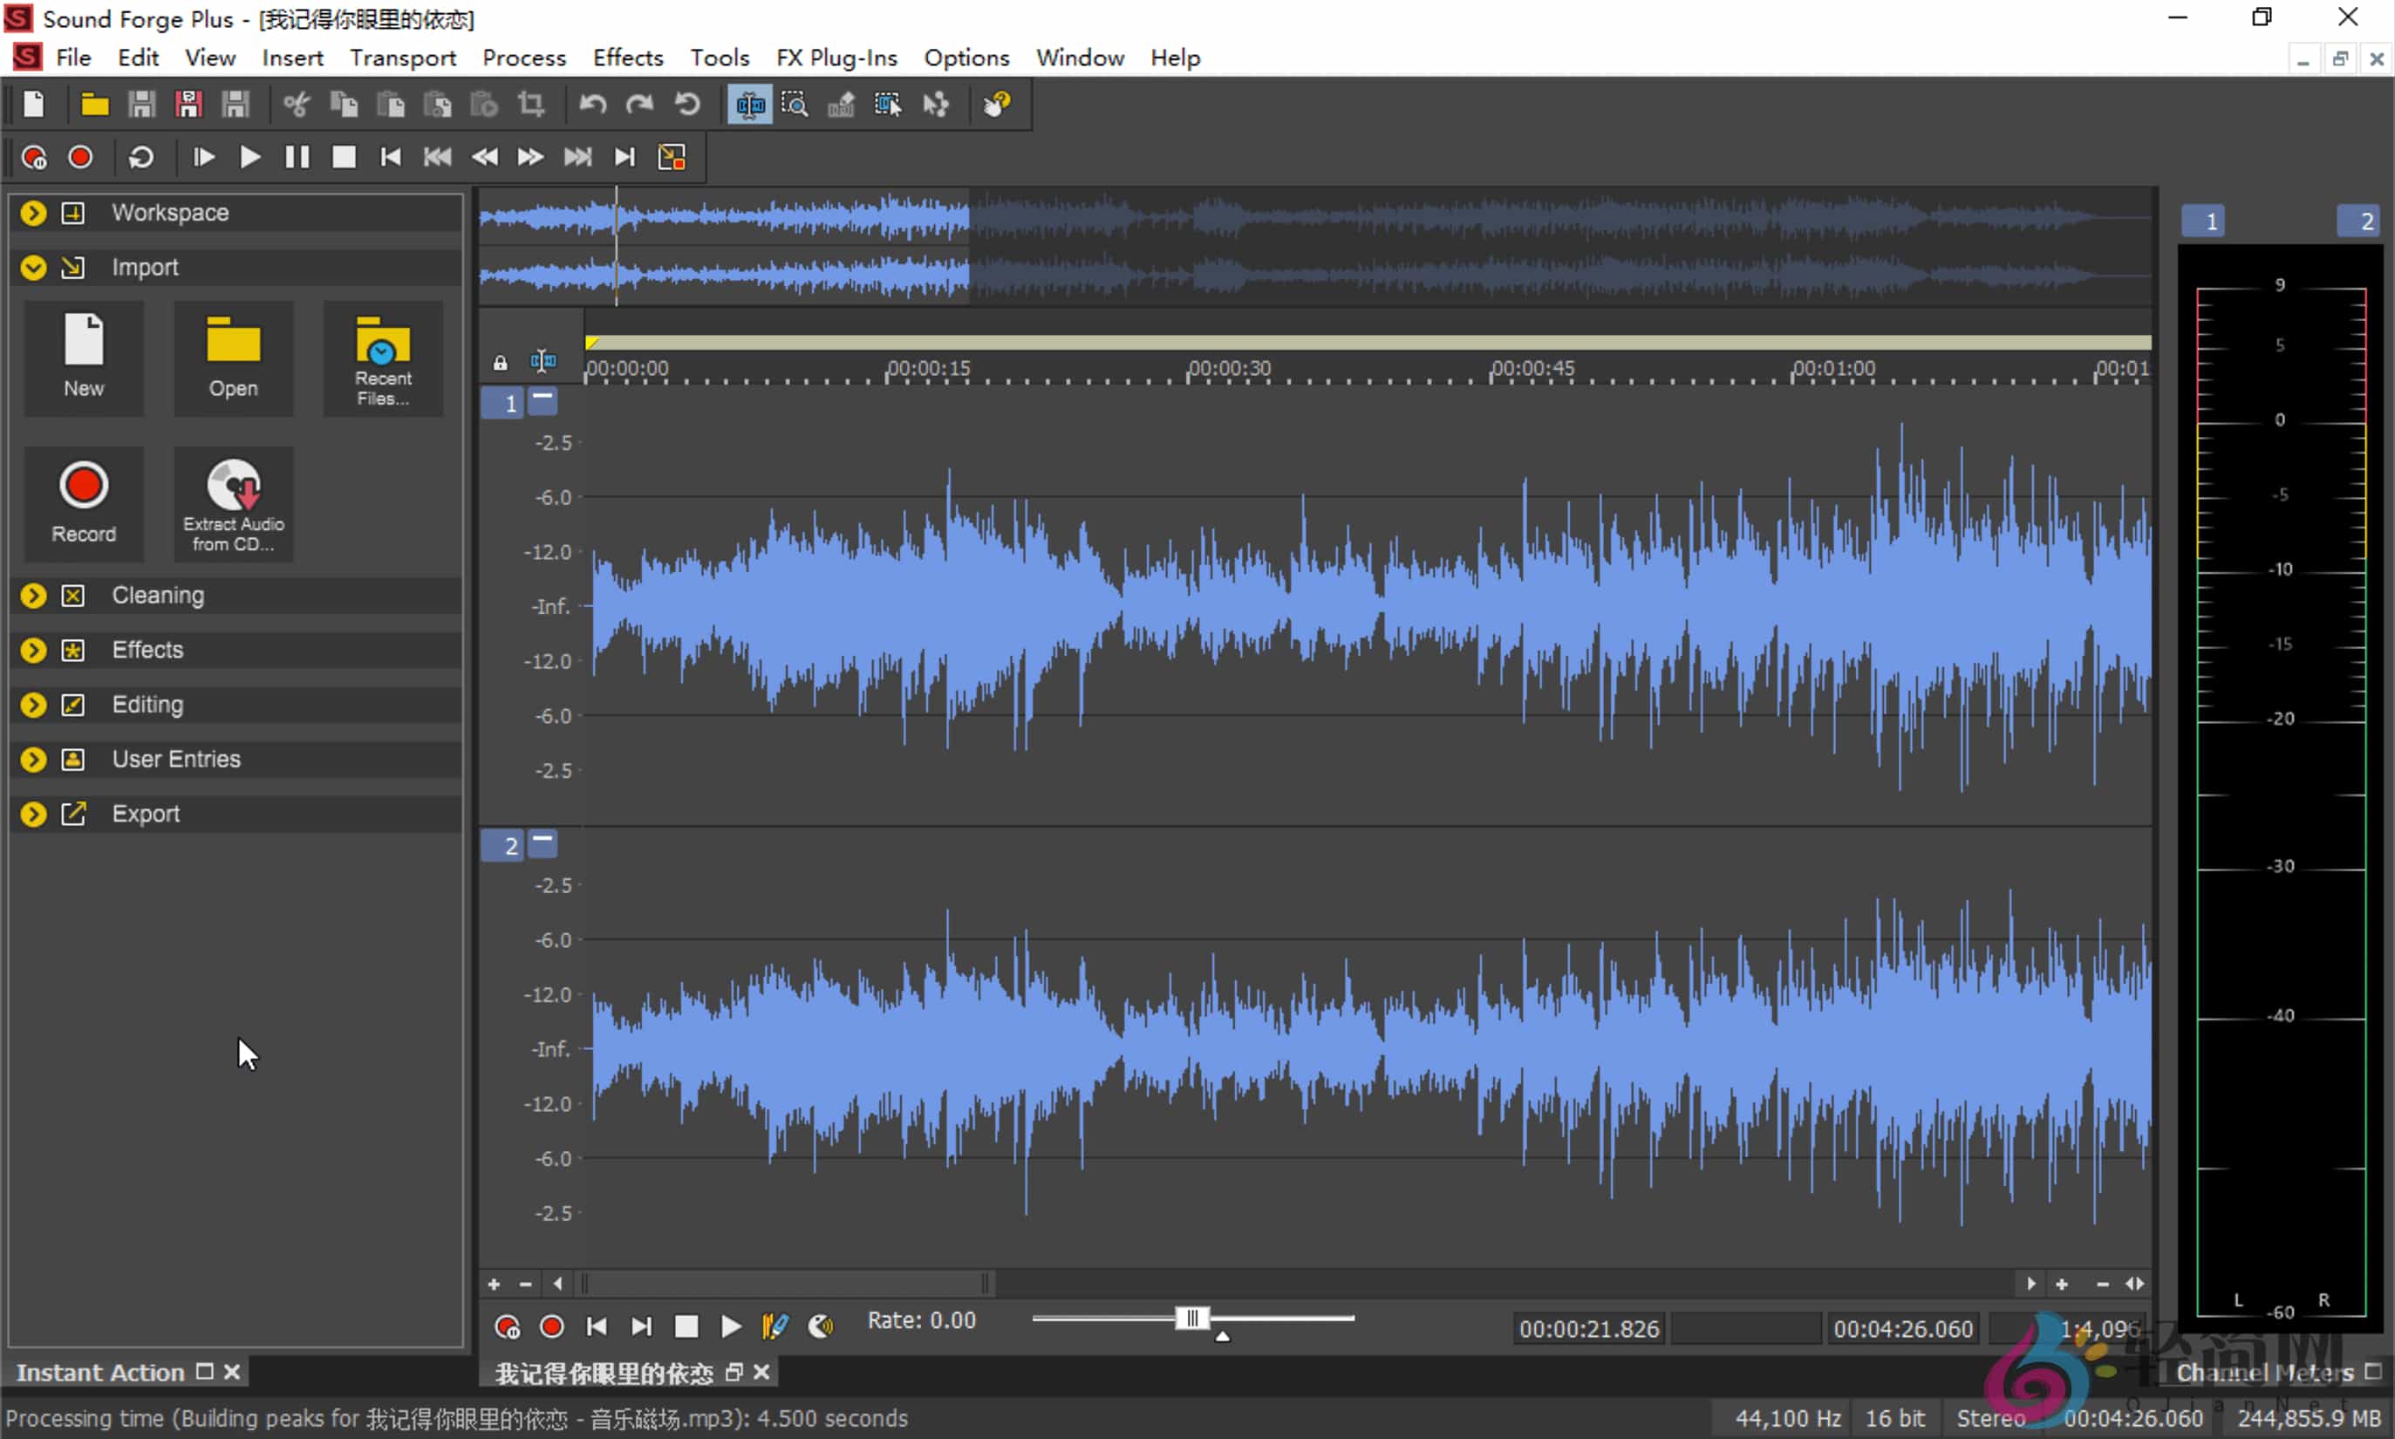Image resolution: width=2395 pixels, height=1439 pixels.
Task: Open Recent Files from Import panel
Action: coord(381,357)
